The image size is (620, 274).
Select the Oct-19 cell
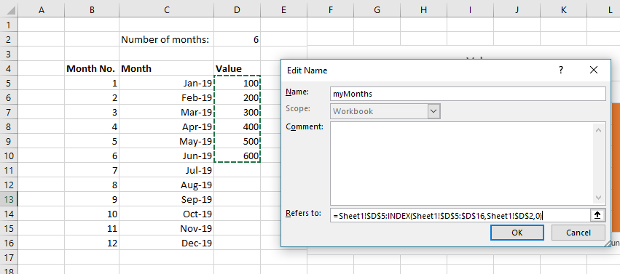pos(166,214)
